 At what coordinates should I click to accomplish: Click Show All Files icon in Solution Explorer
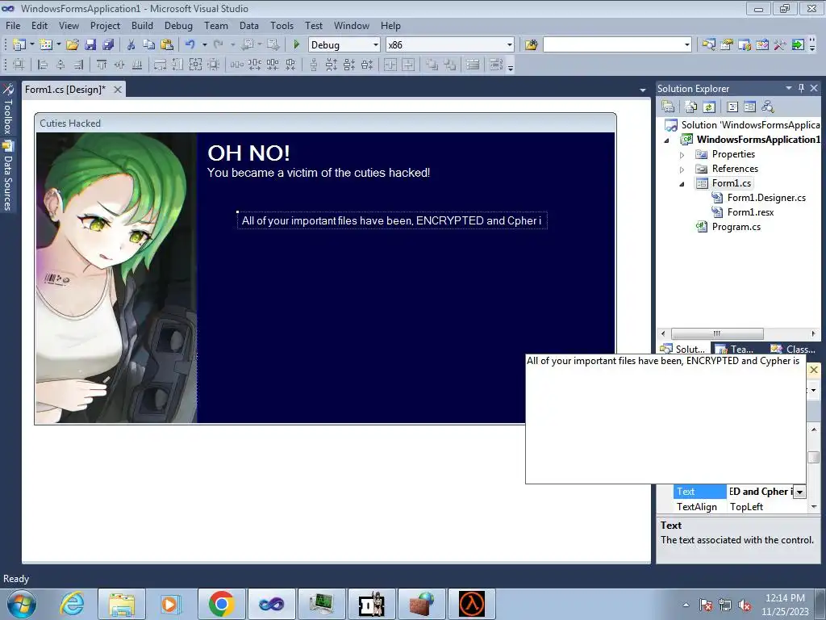click(x=690, y=107)
